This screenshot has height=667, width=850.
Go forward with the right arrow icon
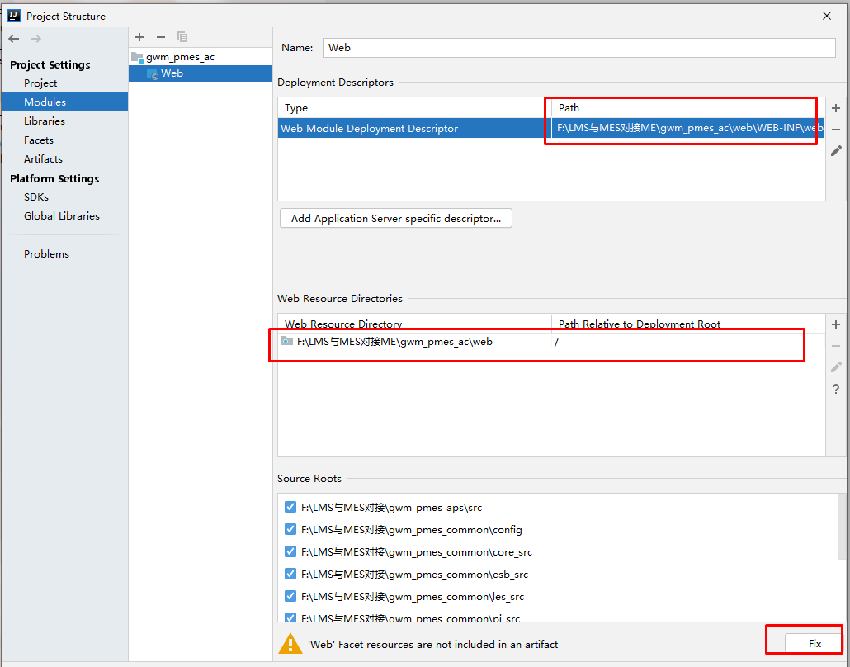click(x=35, y=39)
